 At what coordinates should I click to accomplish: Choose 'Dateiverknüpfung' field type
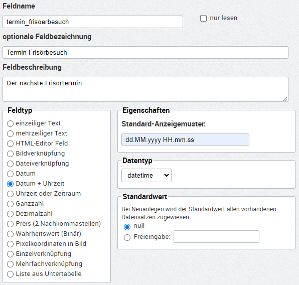10,164
